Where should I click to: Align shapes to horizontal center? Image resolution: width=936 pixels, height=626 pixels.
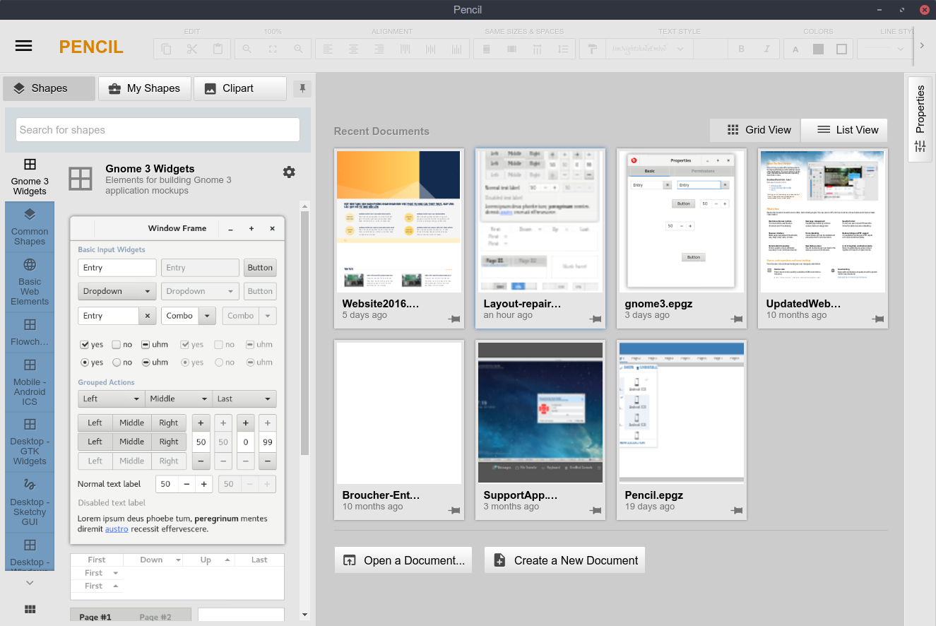(x=353, y=49)
